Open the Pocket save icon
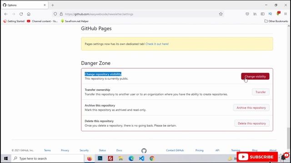This screenshot has width=291, height=163. pos(247,14)
